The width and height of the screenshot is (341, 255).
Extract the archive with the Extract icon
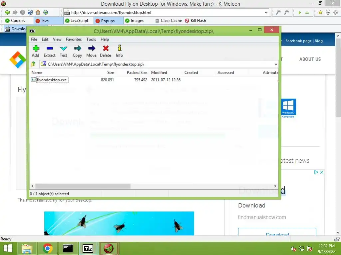tap(50, 51)
